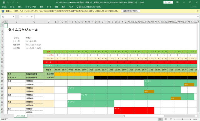Click the horizontal scrollbar left arrow
The image size is (200, 121).
[x=123, y=116]
